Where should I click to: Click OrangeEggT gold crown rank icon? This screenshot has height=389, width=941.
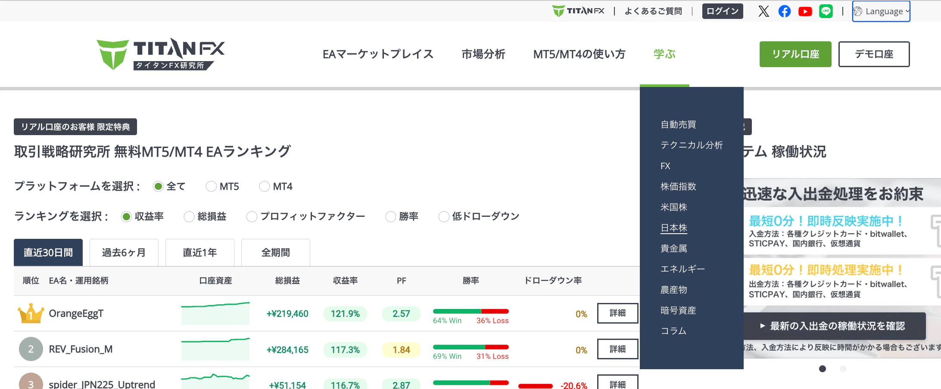(x=31, y=314)
